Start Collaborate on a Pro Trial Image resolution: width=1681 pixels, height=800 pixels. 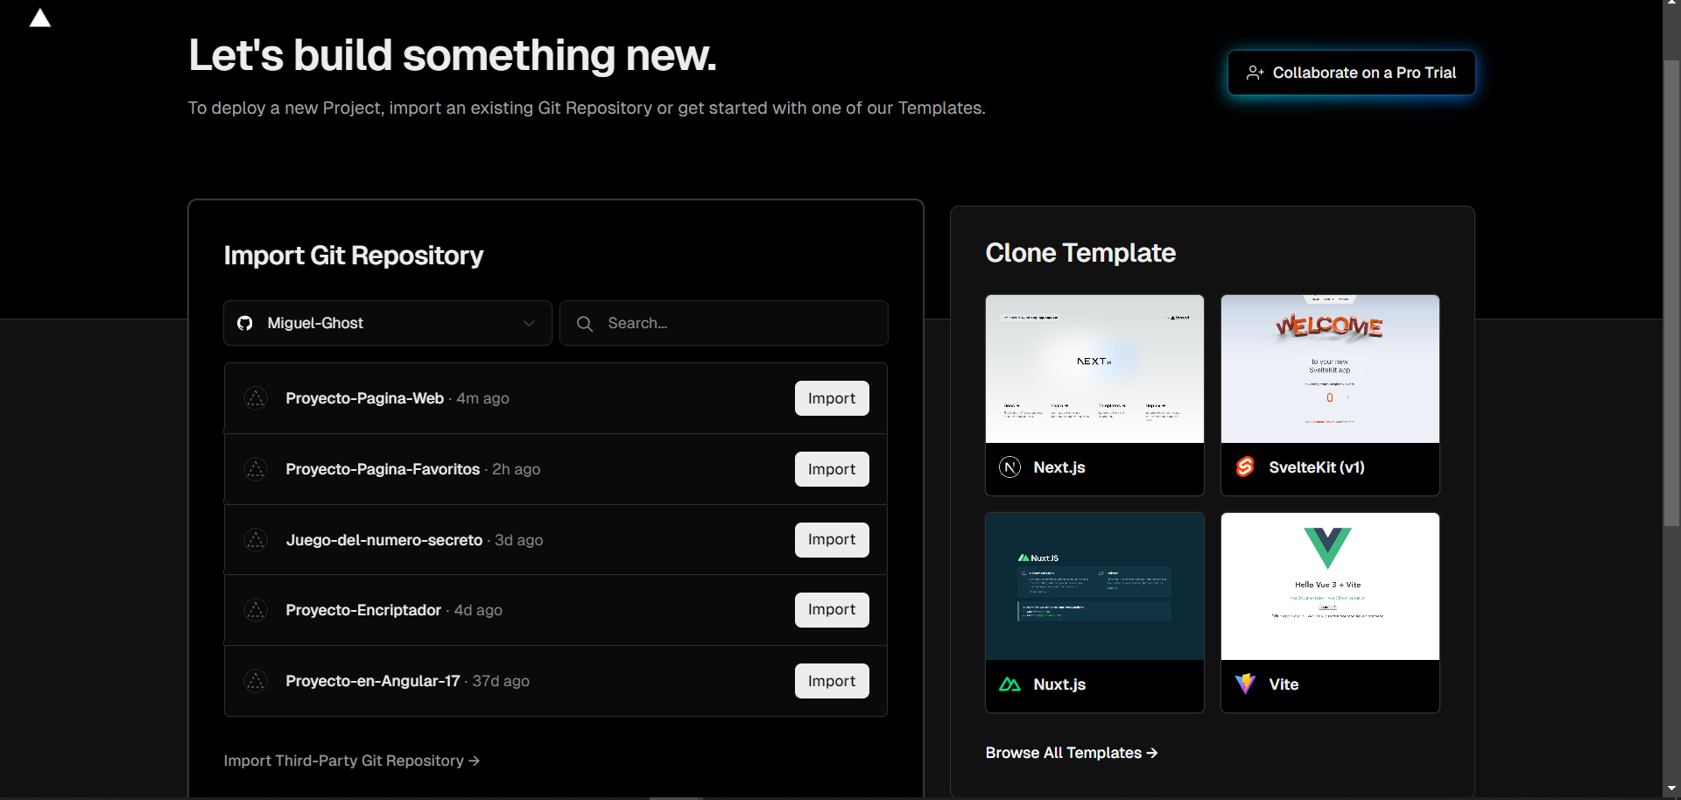tap(1351, 73)
